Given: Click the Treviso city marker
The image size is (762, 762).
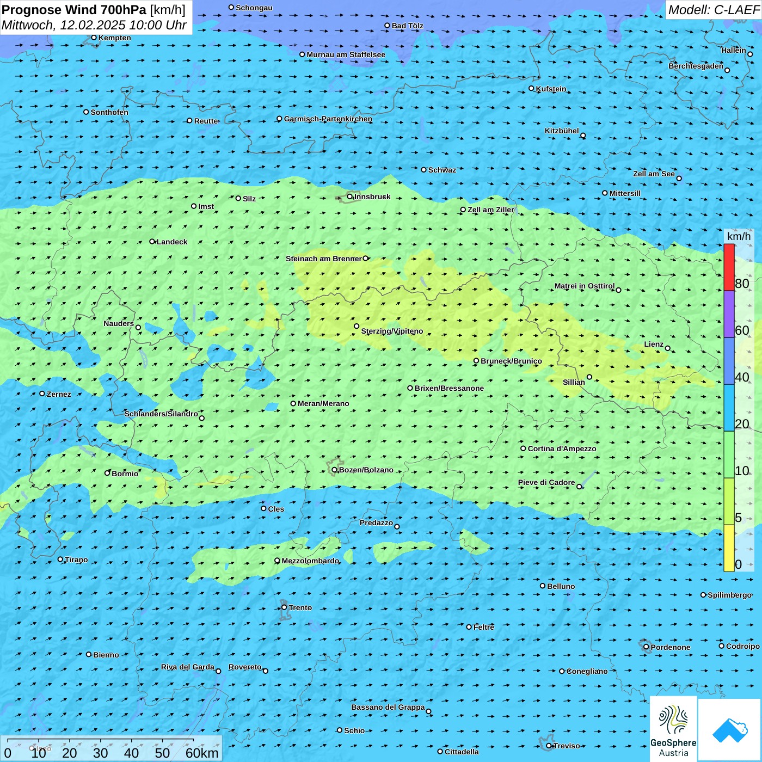Looking at the screenshot, I should pos(549,746).
